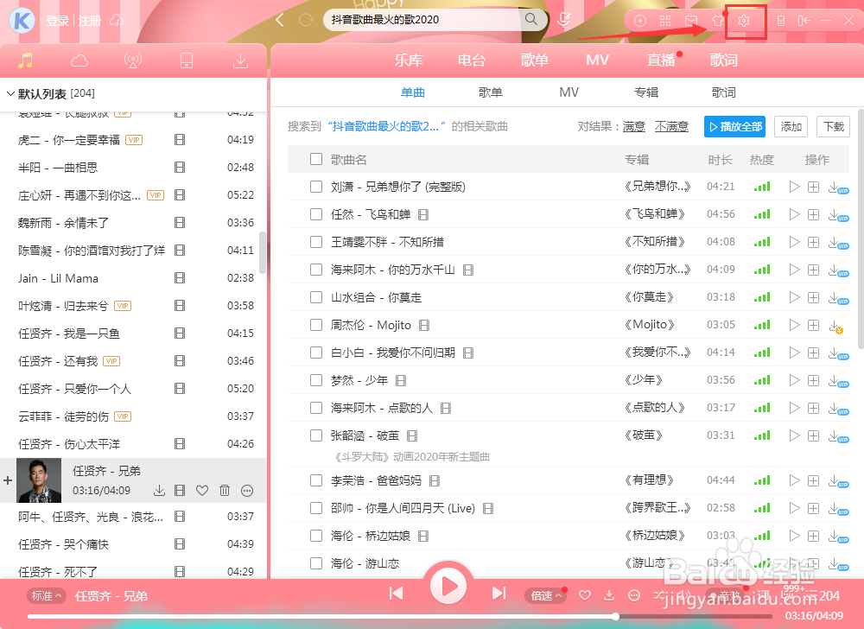864x629 pixels.
Task: Open the 倍速 playback speed dropdown
Action: click(x=545, y=595)
